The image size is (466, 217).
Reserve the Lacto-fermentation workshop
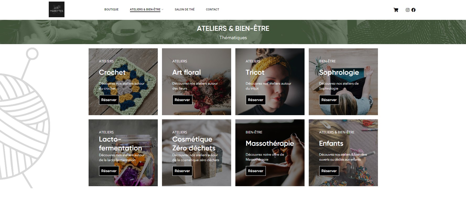tap(109, 171)
